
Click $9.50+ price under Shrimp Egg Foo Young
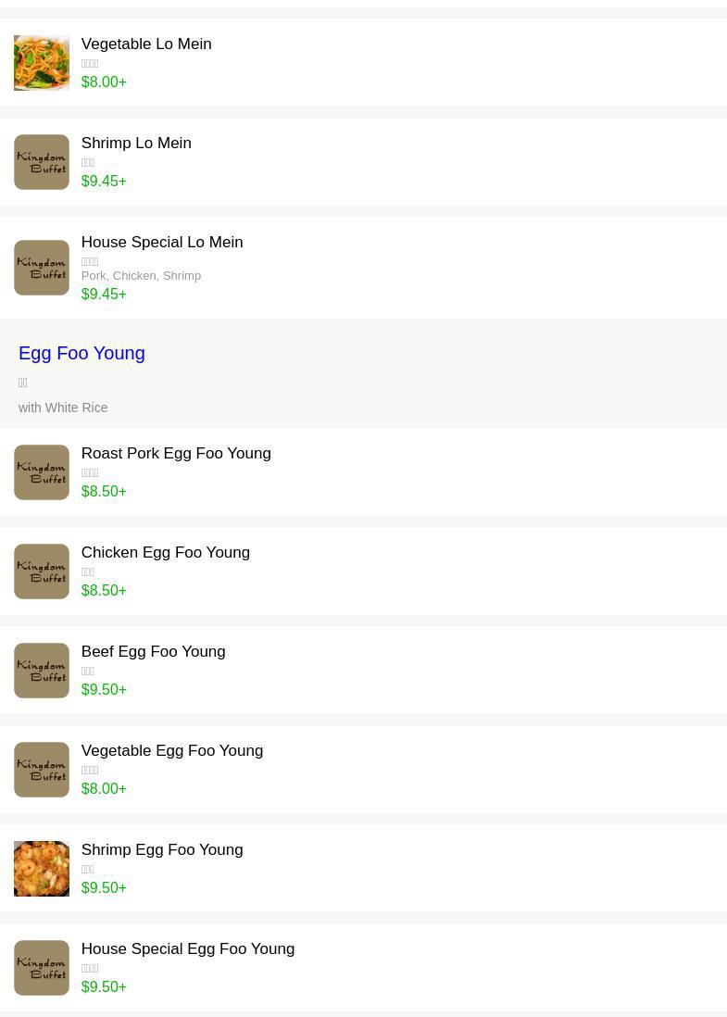click(104, 887)
